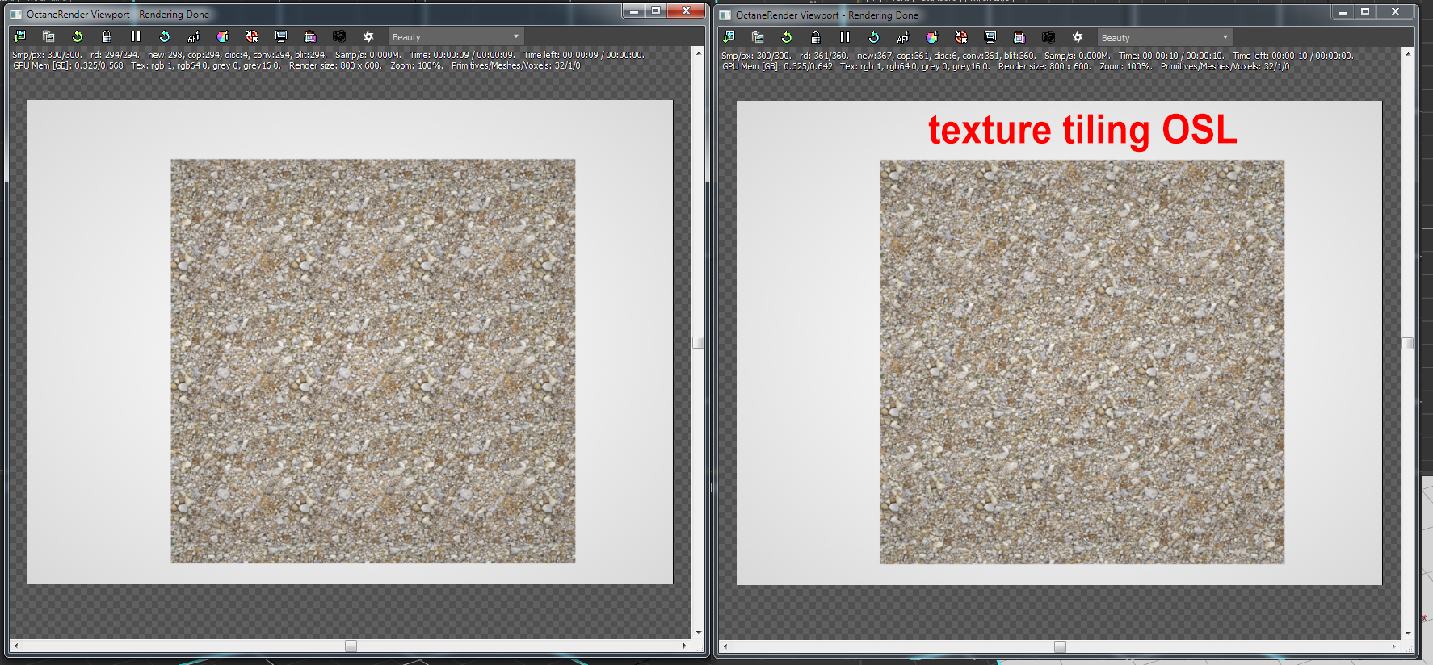Click the scroll-right arrow in left viewport
This screenshot has width=1433, height=665.
(x=685, y=646)
